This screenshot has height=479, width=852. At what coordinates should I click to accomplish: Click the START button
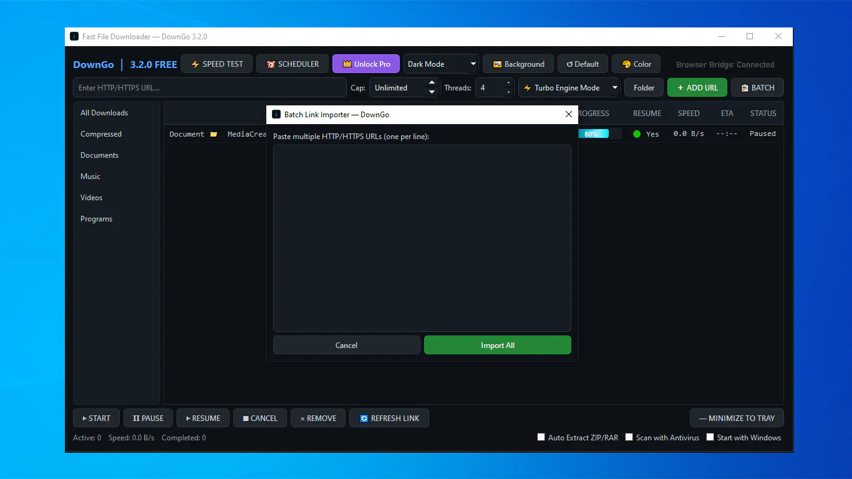[x=96, y=419]
